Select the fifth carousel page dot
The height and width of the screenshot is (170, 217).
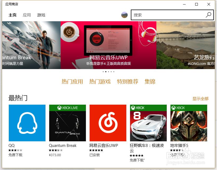tap(114, 72)
